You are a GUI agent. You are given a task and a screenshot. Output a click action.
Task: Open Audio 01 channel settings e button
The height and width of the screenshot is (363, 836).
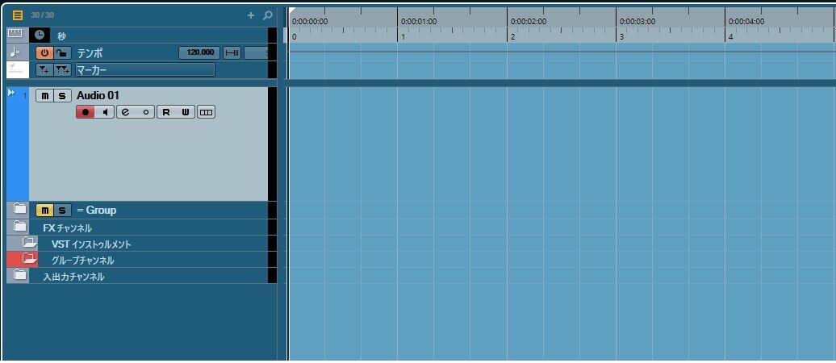(x=127, y=112)
